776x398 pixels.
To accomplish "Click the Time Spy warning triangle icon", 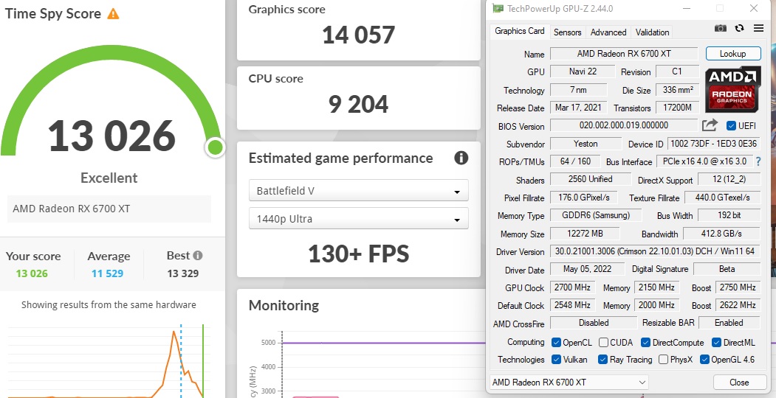I will tap(113, 13).
